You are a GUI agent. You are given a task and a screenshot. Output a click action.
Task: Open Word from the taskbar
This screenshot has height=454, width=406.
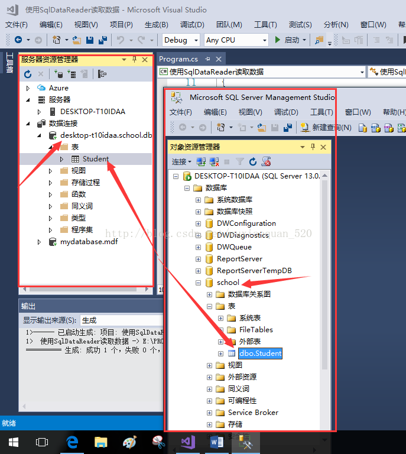(216, 442)
